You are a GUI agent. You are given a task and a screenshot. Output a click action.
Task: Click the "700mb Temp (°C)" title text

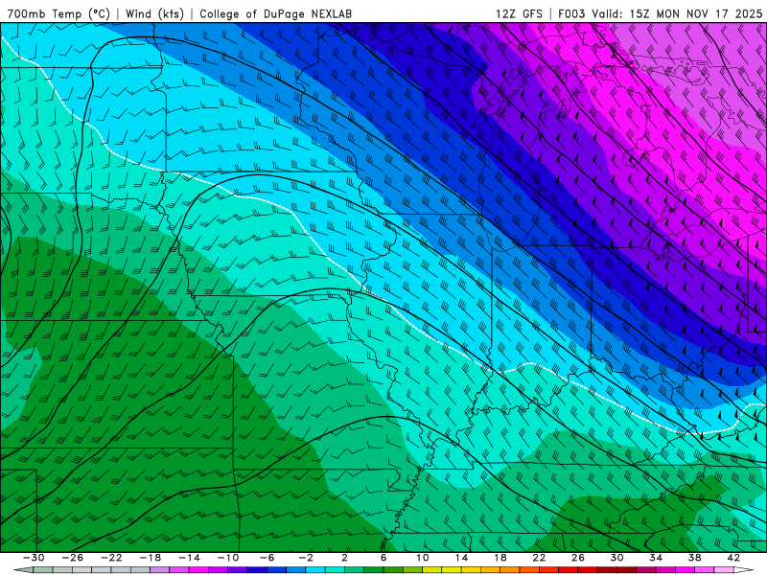point(58,13)
